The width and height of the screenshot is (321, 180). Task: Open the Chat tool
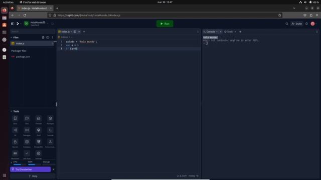pyautogui.click(x=27, y=120)
